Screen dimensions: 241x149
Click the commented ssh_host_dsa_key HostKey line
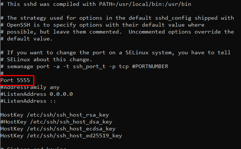click(56, 122)
